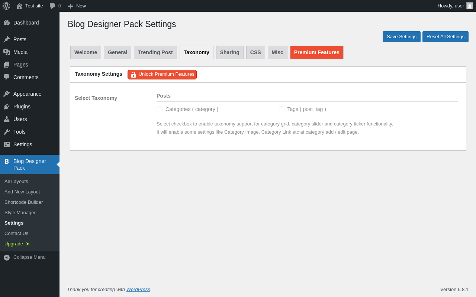Switch to the Welcome tab
Image resolution: width=476 pixels, height=297 pixels.
(x=86, y=52)
